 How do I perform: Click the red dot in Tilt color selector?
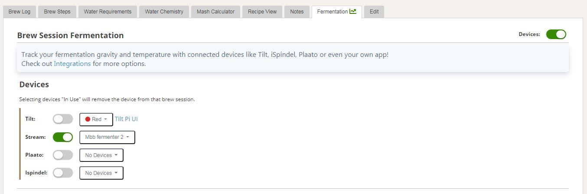point(88,119)
